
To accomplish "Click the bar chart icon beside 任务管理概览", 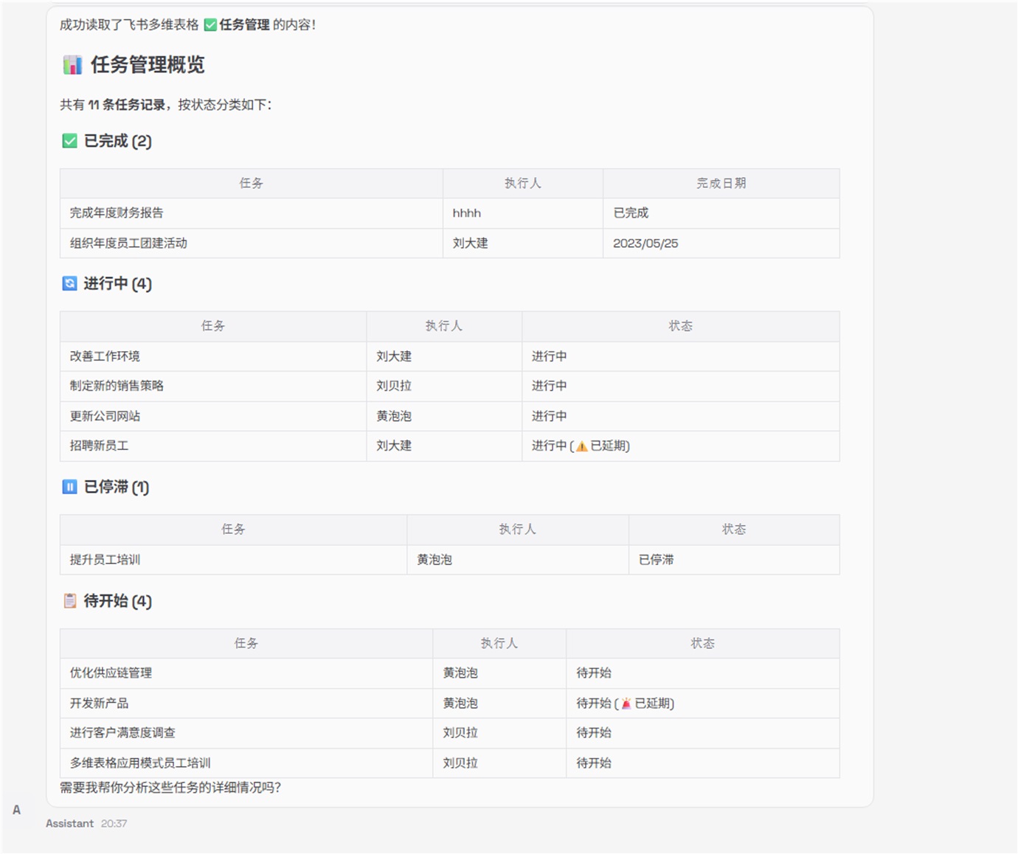I will (72, 65).
